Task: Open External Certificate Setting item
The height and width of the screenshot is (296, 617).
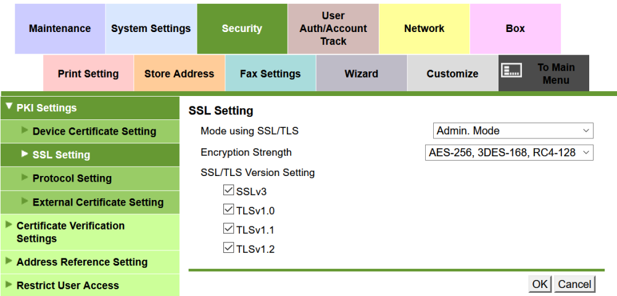Action: [x=98, y=202]
